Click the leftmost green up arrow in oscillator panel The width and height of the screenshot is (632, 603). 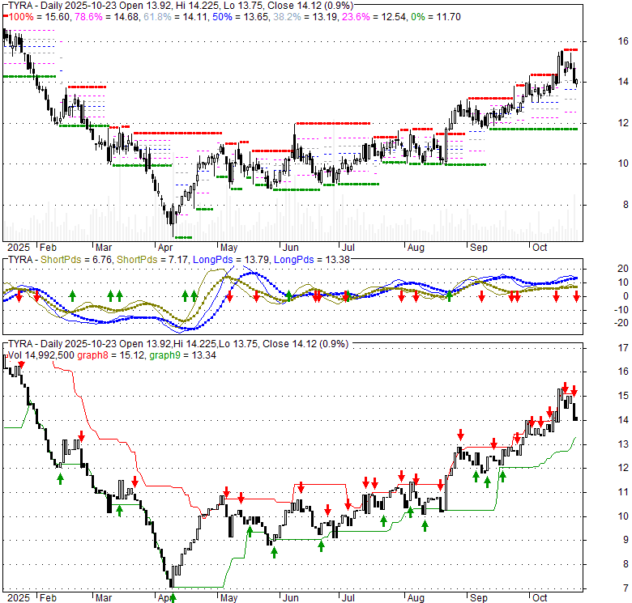(71, 296)
